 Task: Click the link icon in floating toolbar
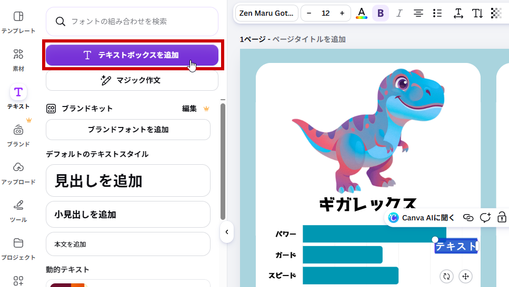pyautogui.click(x=468, y=218)
